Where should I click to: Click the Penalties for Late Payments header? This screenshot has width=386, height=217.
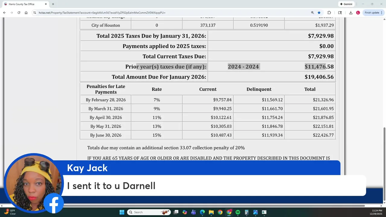coord(106,89)
